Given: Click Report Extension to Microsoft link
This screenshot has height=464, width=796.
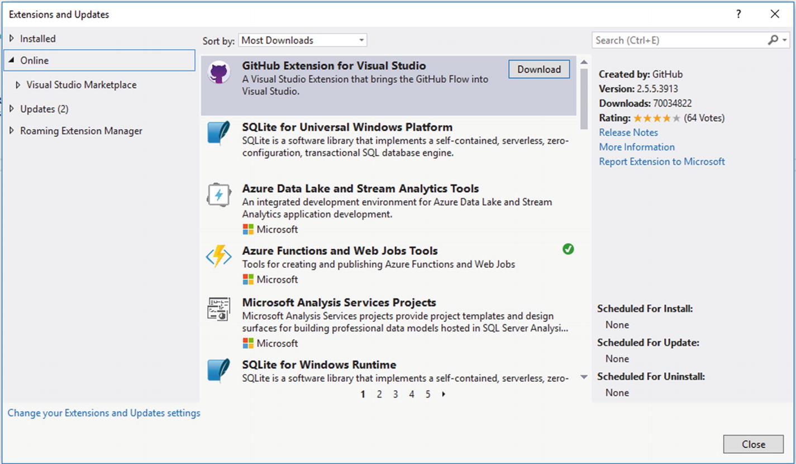Looking at the screenshot, I should [x=662, y=162].
